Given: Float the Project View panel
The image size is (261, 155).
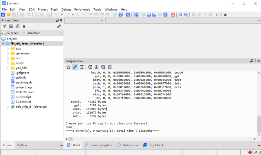Looking at the screenshot, I should pyautogui.click(x=58, y=20).
